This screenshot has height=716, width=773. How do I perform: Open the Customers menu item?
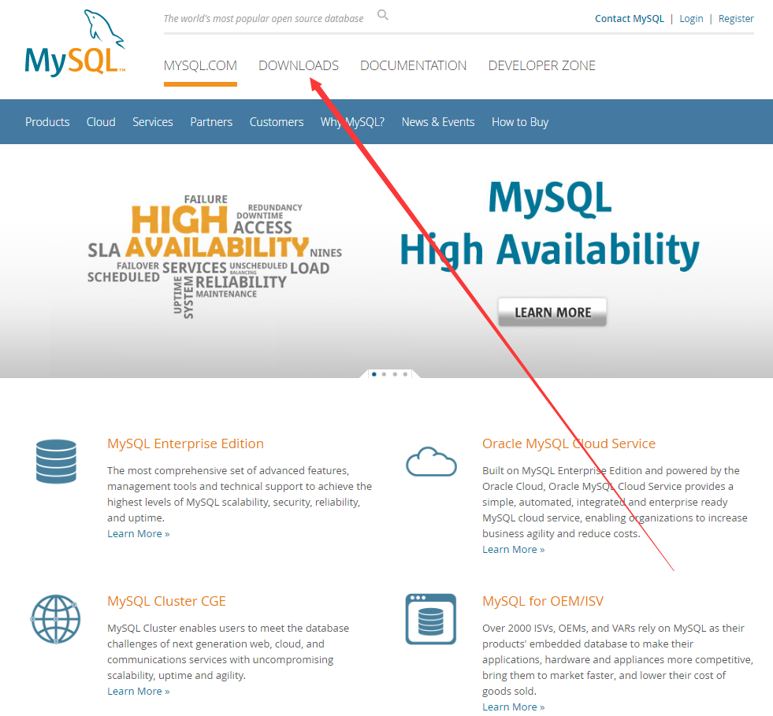tap(277, 122)
